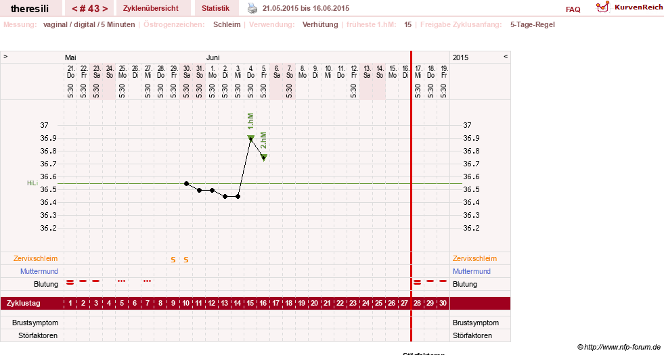Click the 2015 year label
Screen dimensions: 664x355
460,57
